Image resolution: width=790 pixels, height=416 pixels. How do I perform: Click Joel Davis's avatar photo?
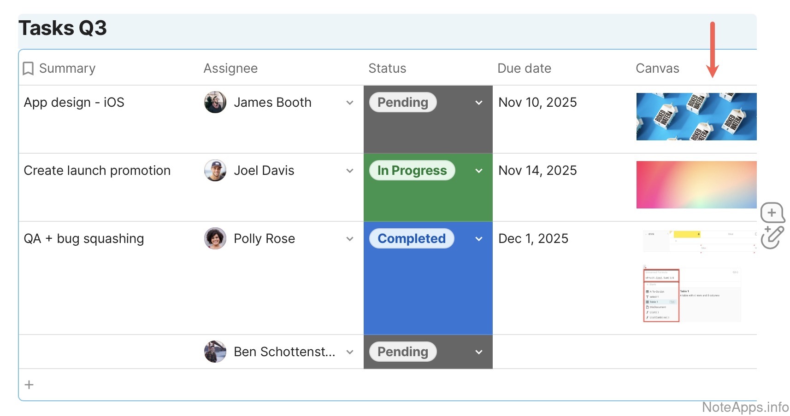pyautogui.click(x=215, y=170)
